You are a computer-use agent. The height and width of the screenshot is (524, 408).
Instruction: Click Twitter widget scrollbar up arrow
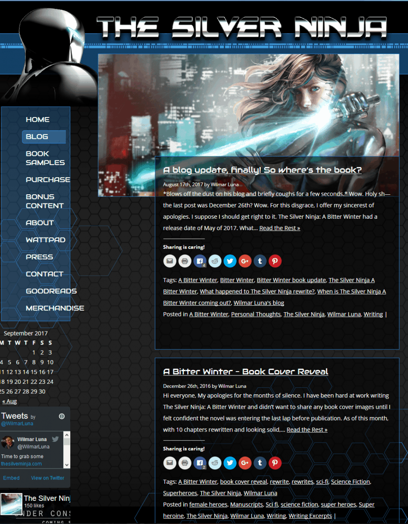tap(67, 434)
